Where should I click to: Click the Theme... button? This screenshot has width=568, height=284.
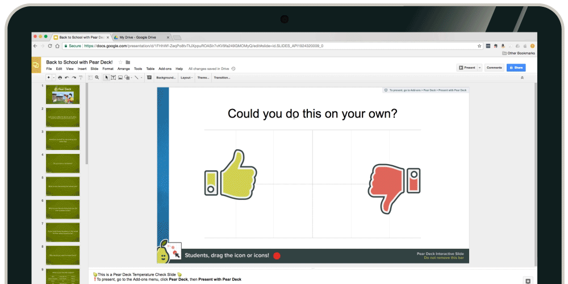tap(203, 77)
